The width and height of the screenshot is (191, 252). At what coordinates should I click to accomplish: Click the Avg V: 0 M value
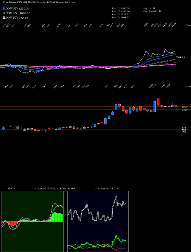[149, 8]
